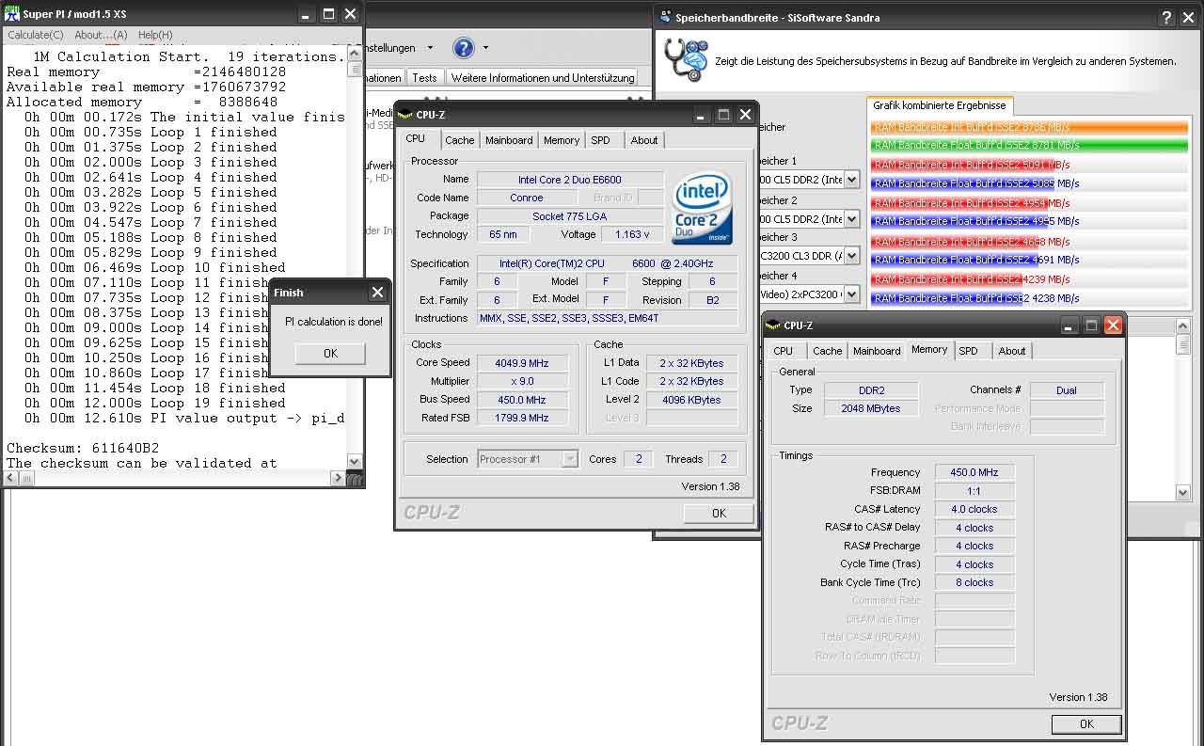Click the scroll-left arrow in Super PI window
The image size is (1204, 746).
[x=13, y=478]
